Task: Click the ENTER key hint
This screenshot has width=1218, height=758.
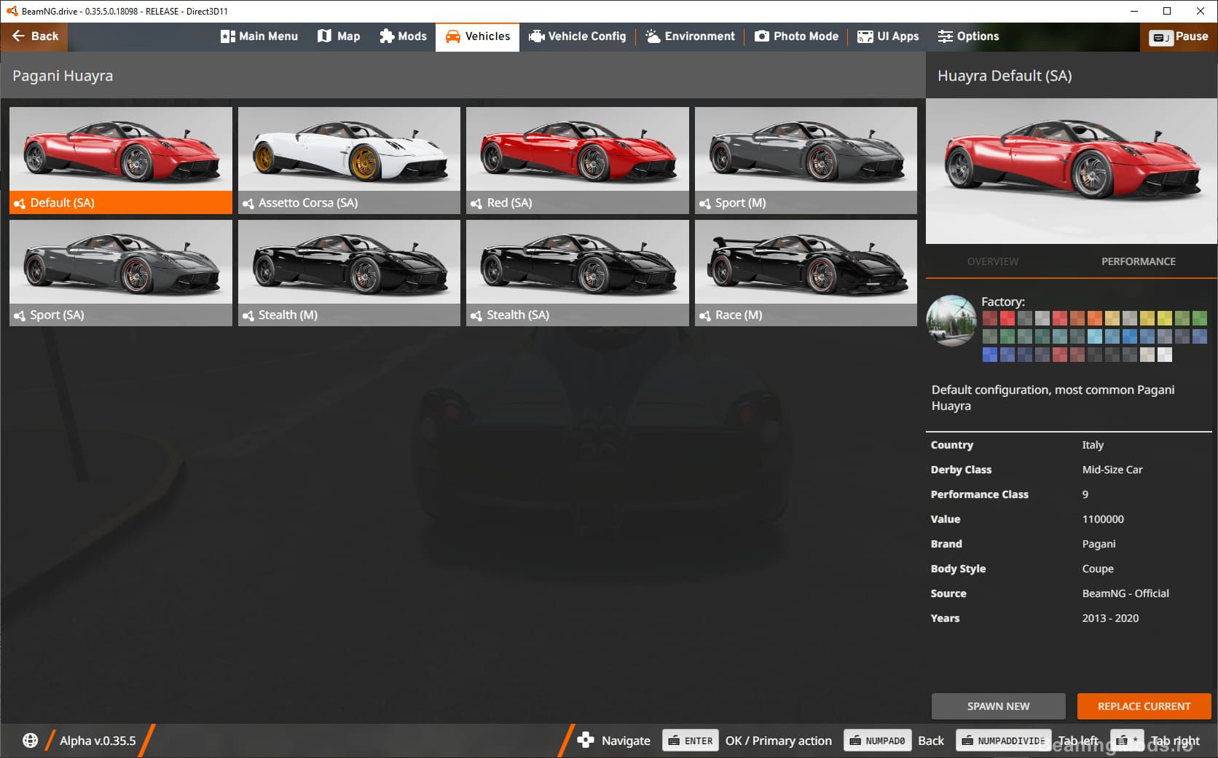Action: pyautogui.click(x=691, y=741)
